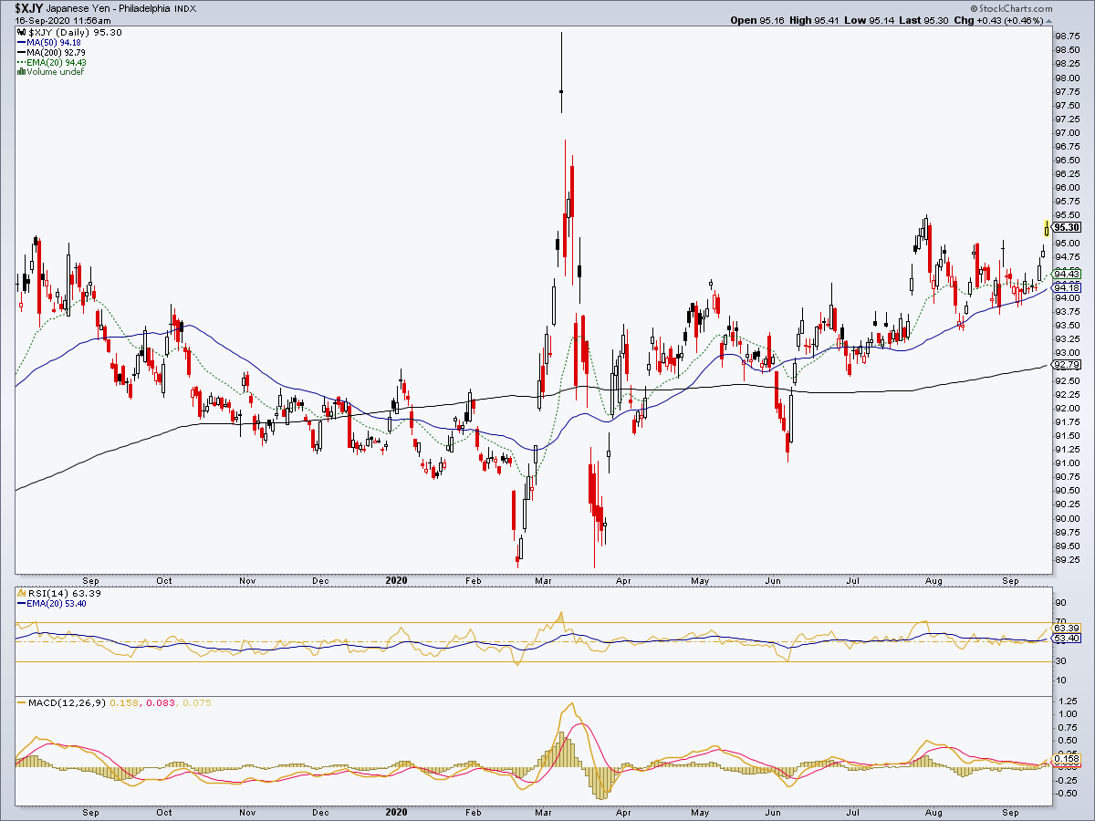Click the RSI(14) indicator icon
1095x821 pixels.
pos(20,594)
